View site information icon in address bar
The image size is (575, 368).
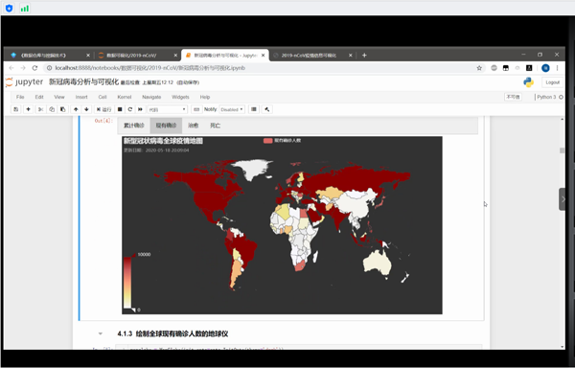point(49,68)
